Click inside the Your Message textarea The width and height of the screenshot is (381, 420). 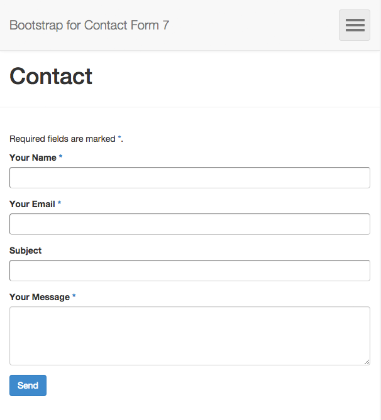pos(189,335)
